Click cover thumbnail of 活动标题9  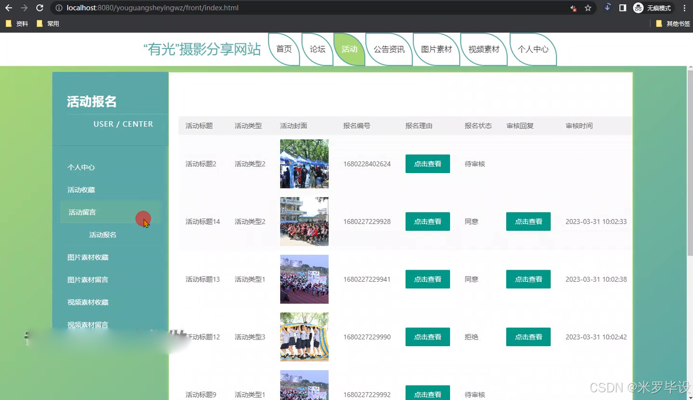point(304,385)
